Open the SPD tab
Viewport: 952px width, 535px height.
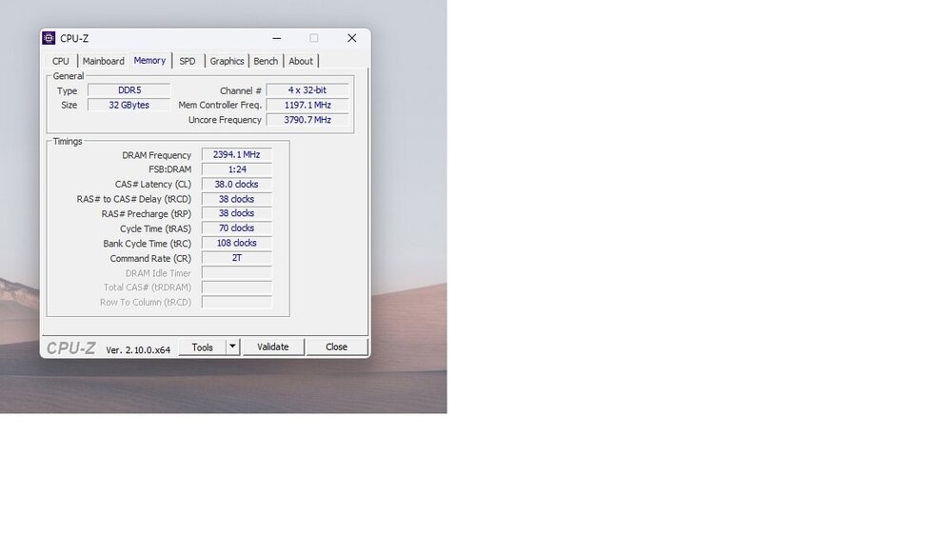188,61
